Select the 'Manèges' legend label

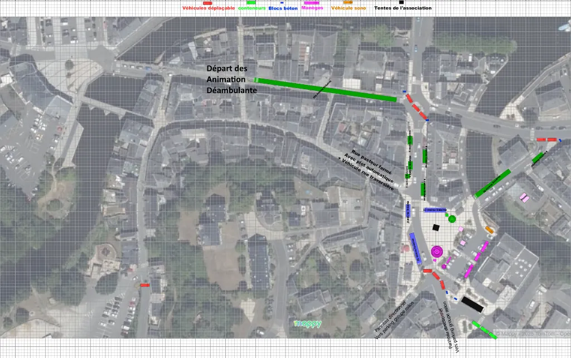pos(312,8)
